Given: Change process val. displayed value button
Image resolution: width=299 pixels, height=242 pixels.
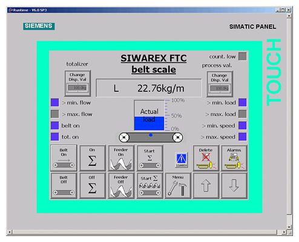Looking at the screenshot, I should 220,84.
